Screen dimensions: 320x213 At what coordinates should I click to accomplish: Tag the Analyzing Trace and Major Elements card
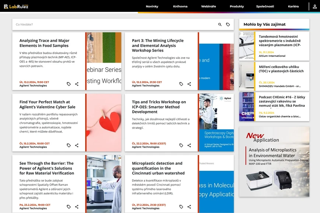[69, 84]
